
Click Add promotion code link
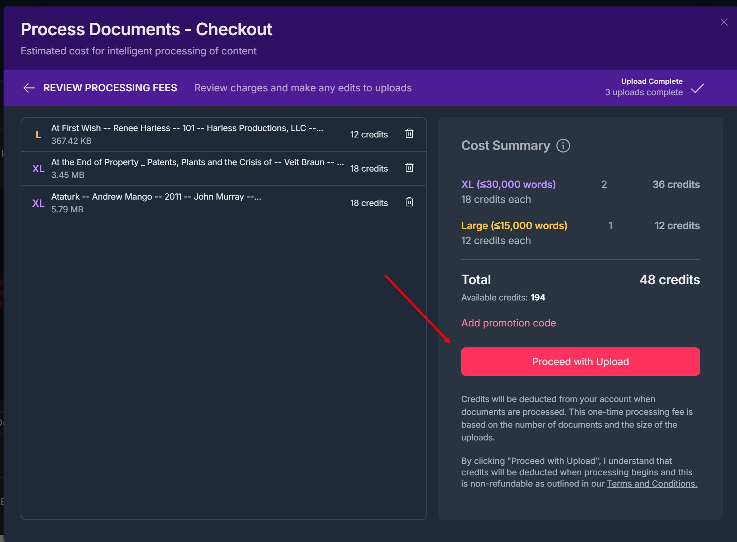pyautogui.click(x=509, y=323)
